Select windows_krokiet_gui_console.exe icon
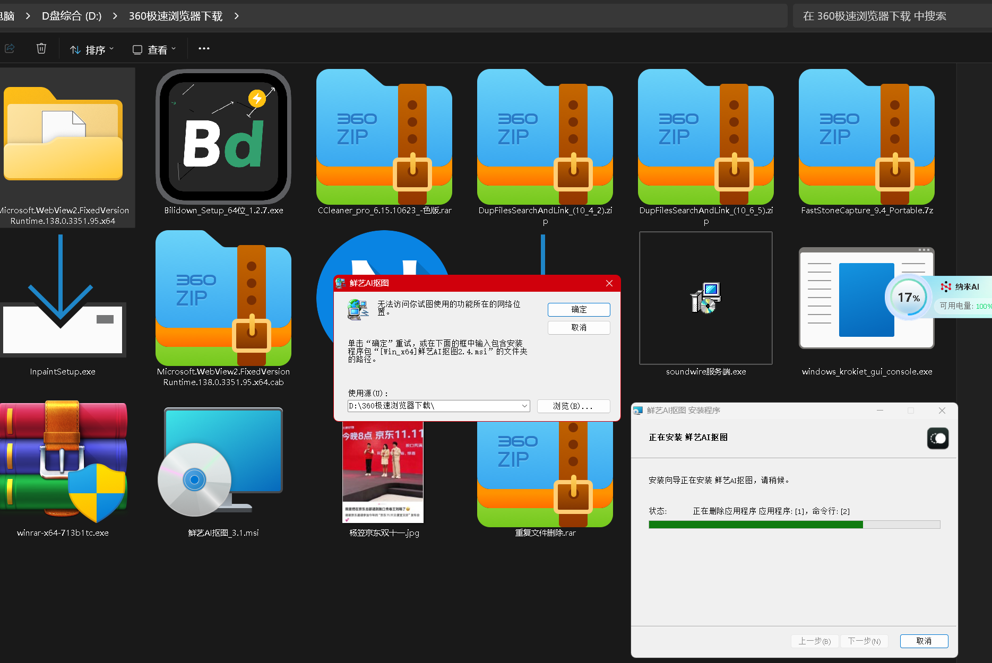 click(x=867, y=298)
